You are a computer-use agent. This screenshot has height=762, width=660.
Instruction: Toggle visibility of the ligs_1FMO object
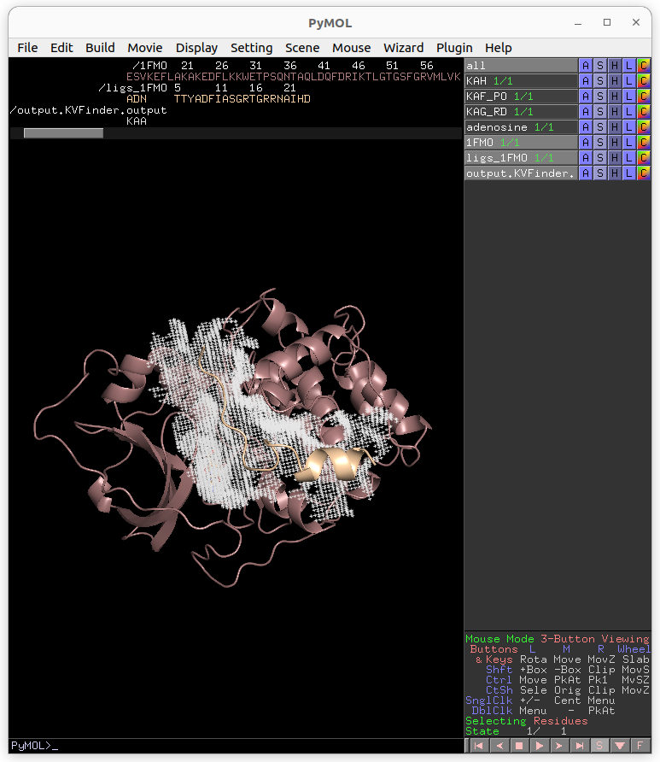tap(521, 158)
